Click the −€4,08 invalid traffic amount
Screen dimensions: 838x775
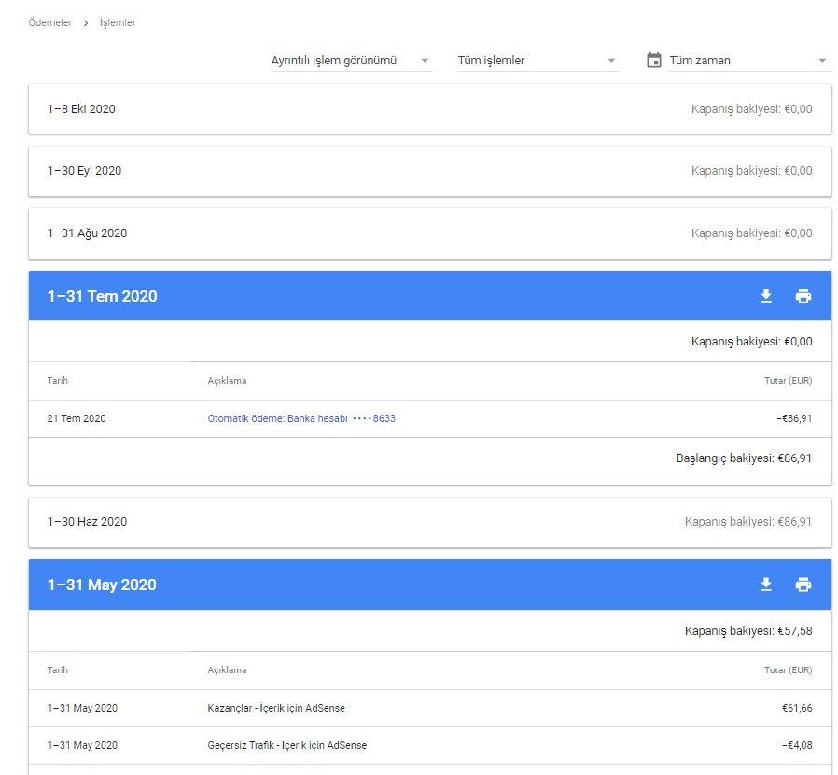point(797,745)
